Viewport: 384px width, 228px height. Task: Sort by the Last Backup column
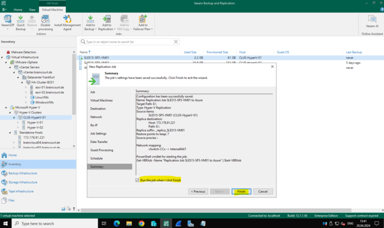pyautogui.click(x=353, y=52)
